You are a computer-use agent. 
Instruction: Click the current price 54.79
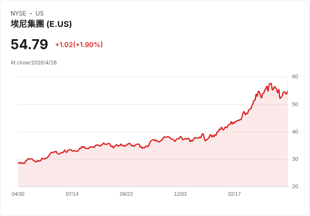(29, 44)
